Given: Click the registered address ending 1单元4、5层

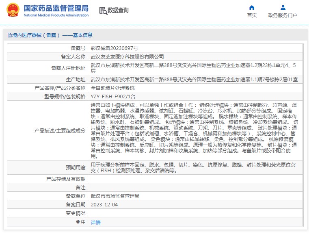Looking at the screenshot, I should [193, 68].
